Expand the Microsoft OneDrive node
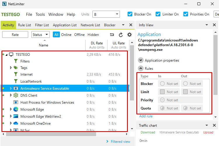 [11, 123]
